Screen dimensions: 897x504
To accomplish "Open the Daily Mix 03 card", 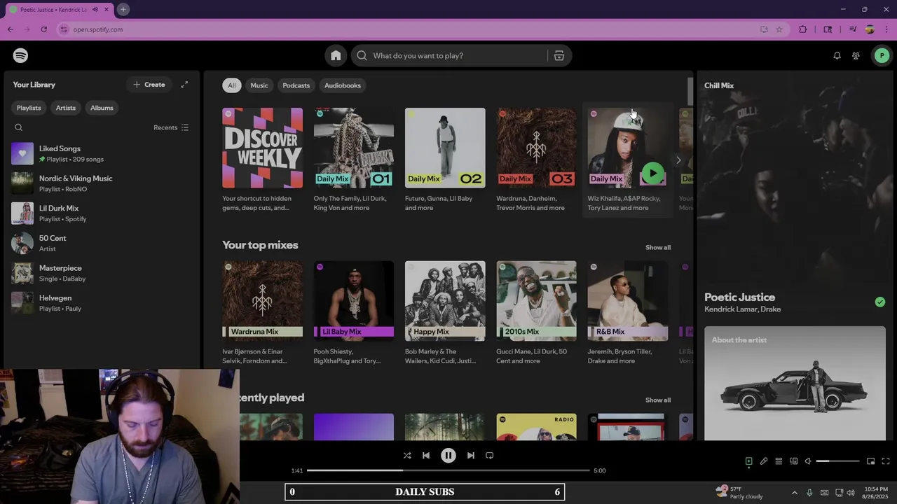I will pos(536,160).
